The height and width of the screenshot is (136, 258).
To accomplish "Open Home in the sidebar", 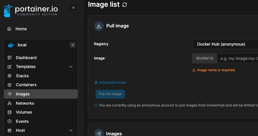I will coord(21,29).
